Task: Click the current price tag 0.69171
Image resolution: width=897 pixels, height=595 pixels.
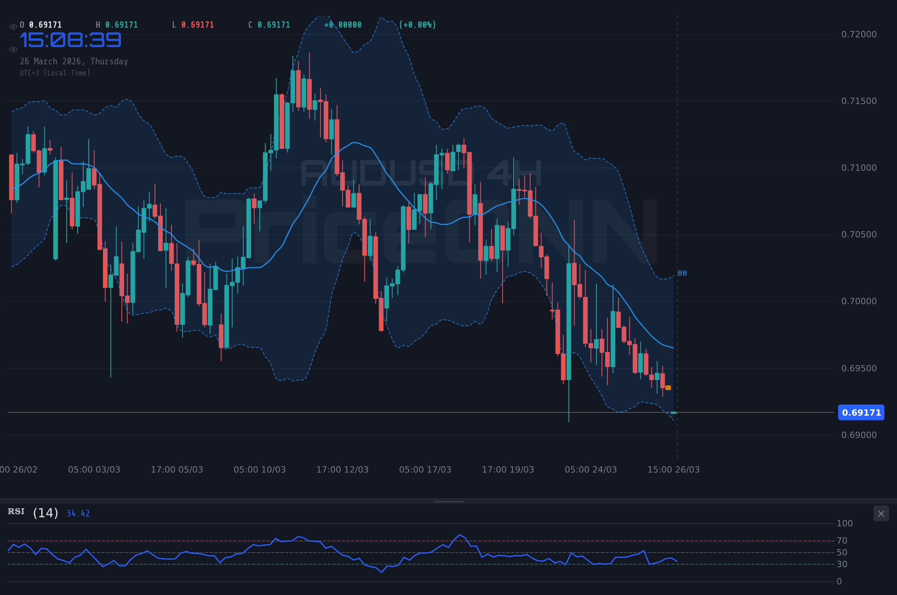Action: pos(861,412)
